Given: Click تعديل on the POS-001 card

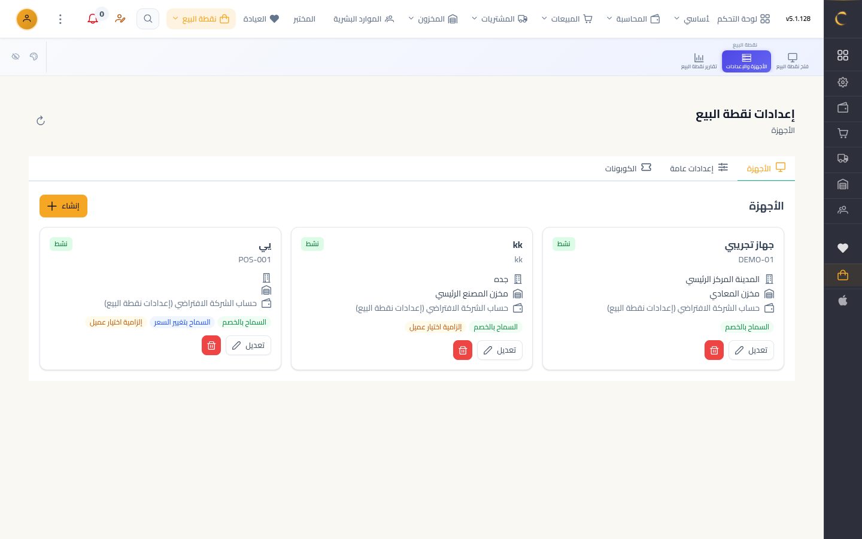Looking at the screenshot, I should click(x=248, y=346).
